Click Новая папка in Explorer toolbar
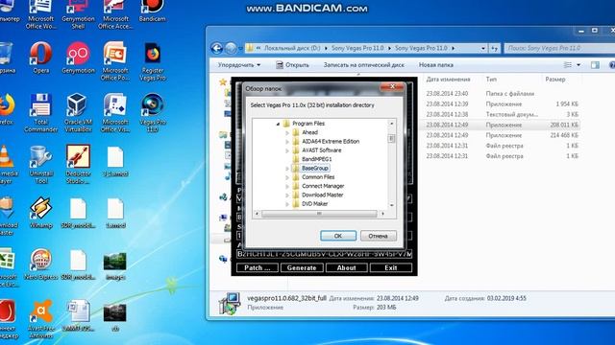Viewport: 615px width, 345px height. coord(435,65)
